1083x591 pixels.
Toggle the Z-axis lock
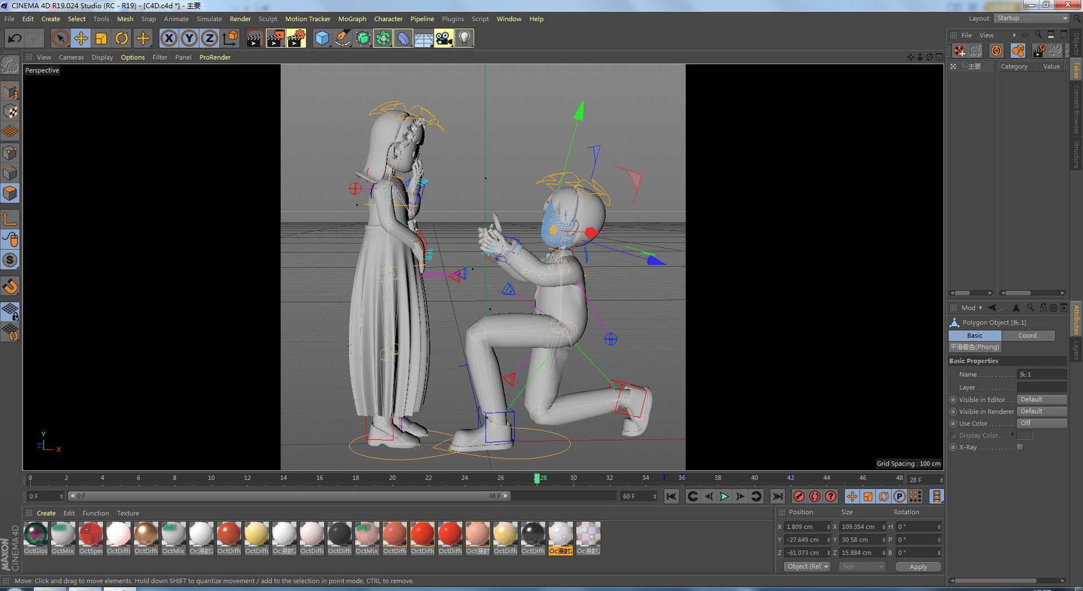(209, 38)
